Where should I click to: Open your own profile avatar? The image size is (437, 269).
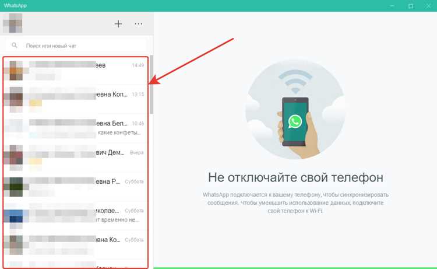13,23
